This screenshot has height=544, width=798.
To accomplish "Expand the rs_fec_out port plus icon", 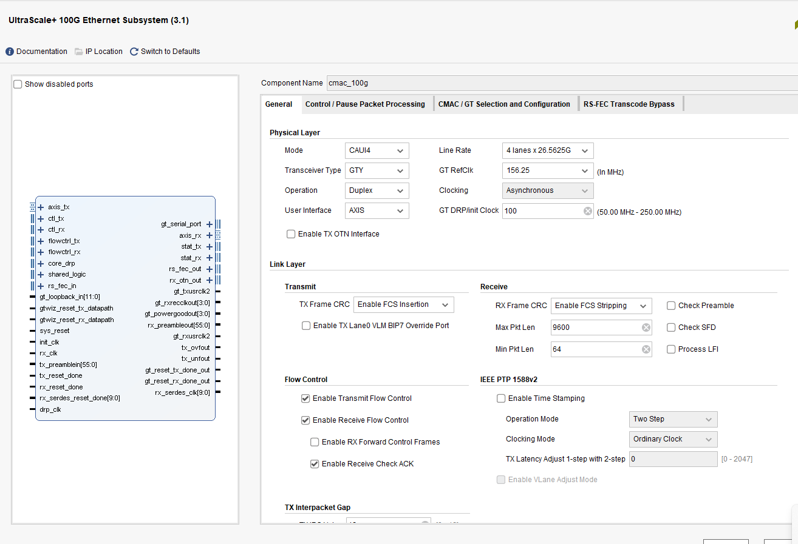I will click(x=210, y=269).
